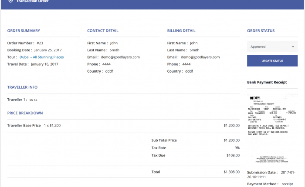Select the Billing Detail heading
This screenshot has height=187, width=305.
point(181,31)
